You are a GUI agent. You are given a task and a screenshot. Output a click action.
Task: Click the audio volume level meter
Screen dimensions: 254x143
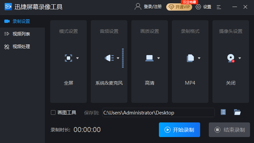[123, 58]
